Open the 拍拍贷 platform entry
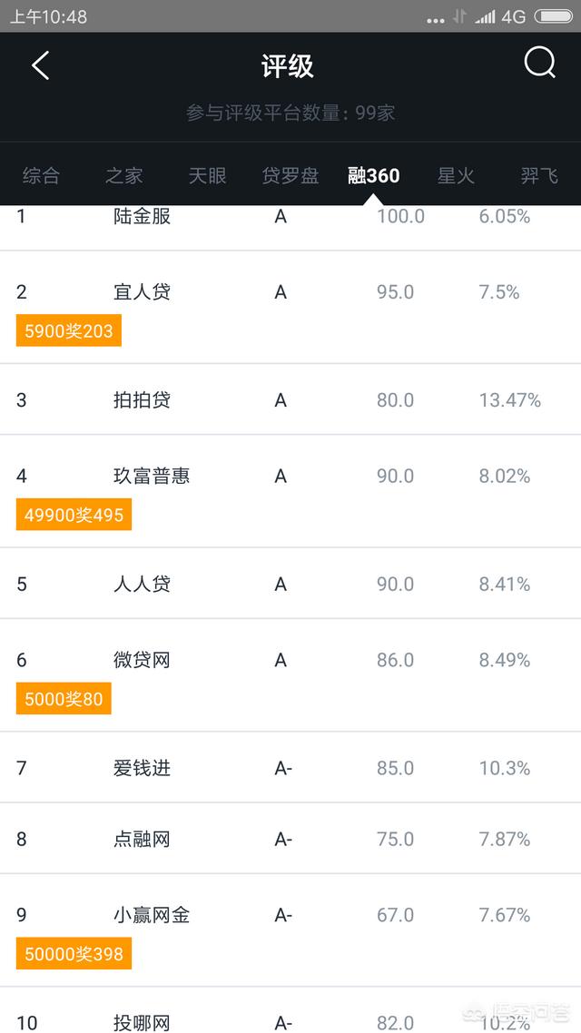The image size is (581, 1033). [x=290, y=399]
